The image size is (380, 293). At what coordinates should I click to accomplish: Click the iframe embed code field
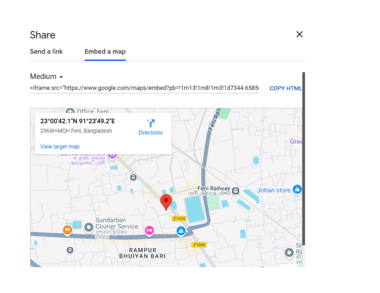(x=144, y=88)
